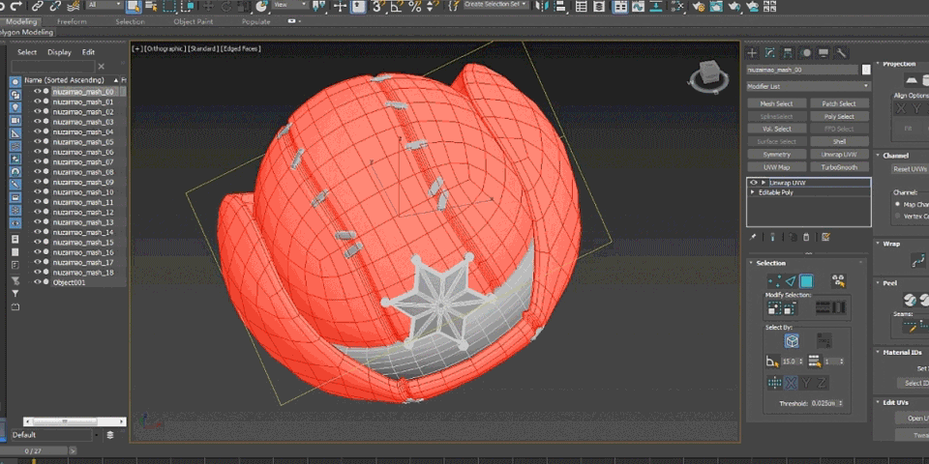Toggle Angle Snap icon
The image size is (929, 464).
(x=396, y=6)
